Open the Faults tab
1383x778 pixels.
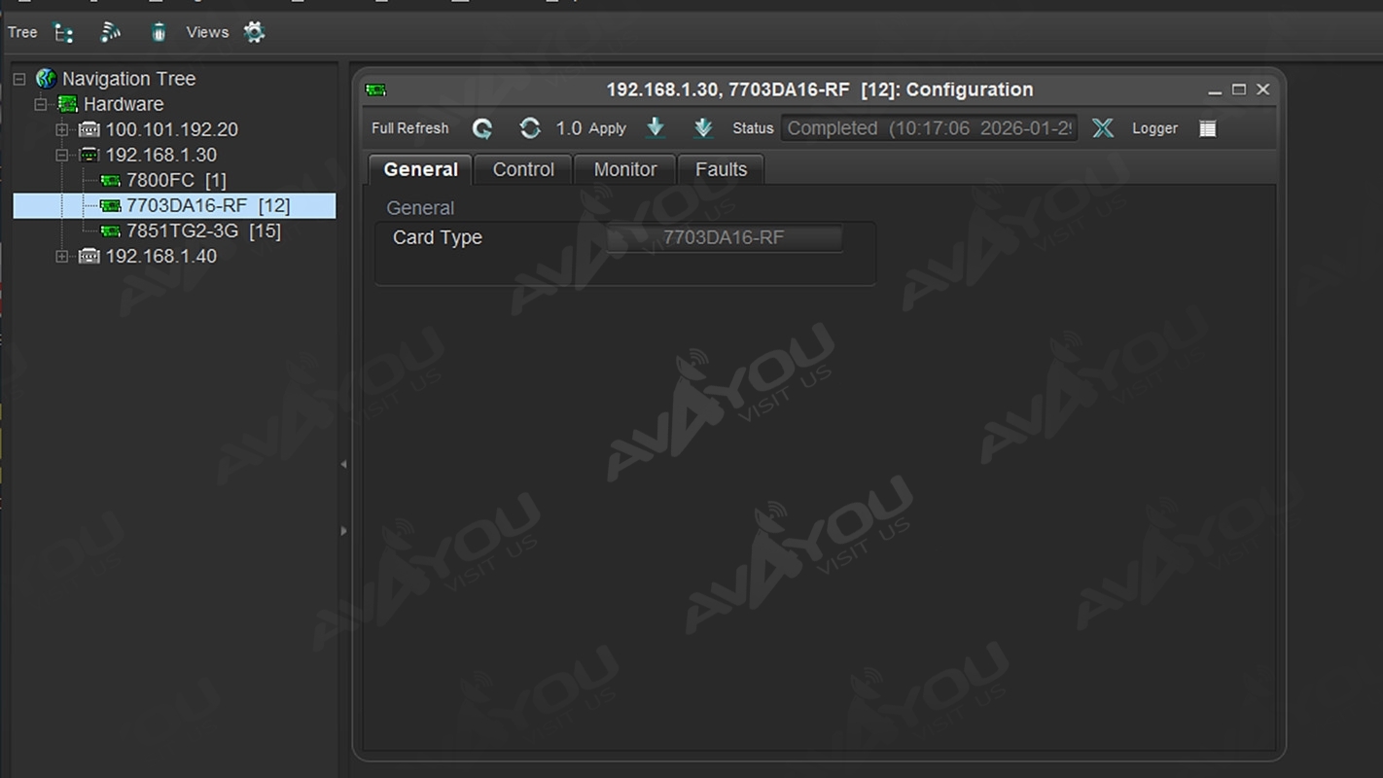[x=721, y=169]
